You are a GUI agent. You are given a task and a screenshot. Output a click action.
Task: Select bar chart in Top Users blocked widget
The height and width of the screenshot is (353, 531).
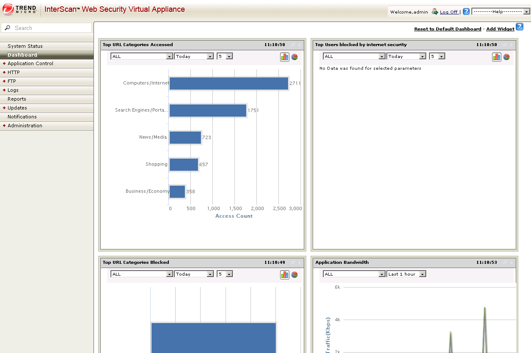(497, 57)
